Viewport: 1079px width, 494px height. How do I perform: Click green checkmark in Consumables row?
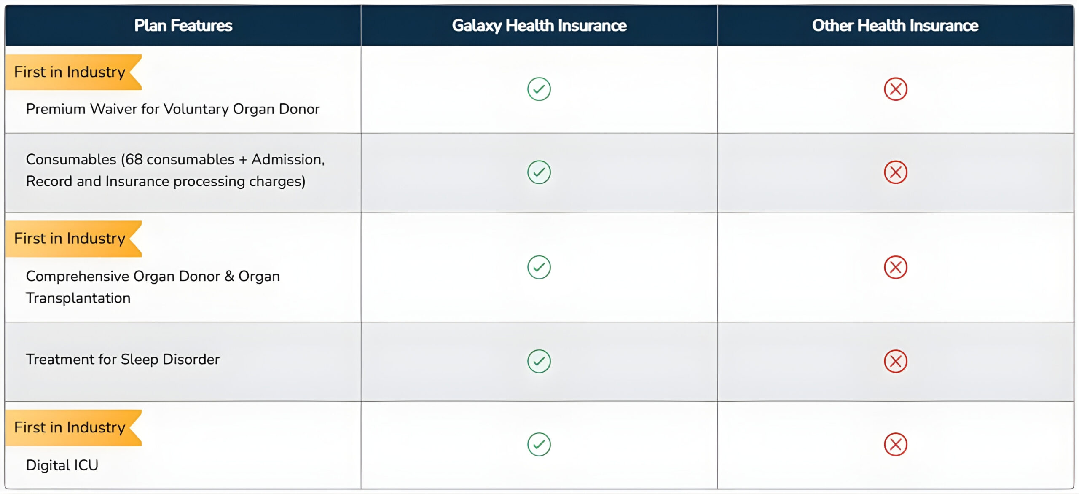click(539, 172)
